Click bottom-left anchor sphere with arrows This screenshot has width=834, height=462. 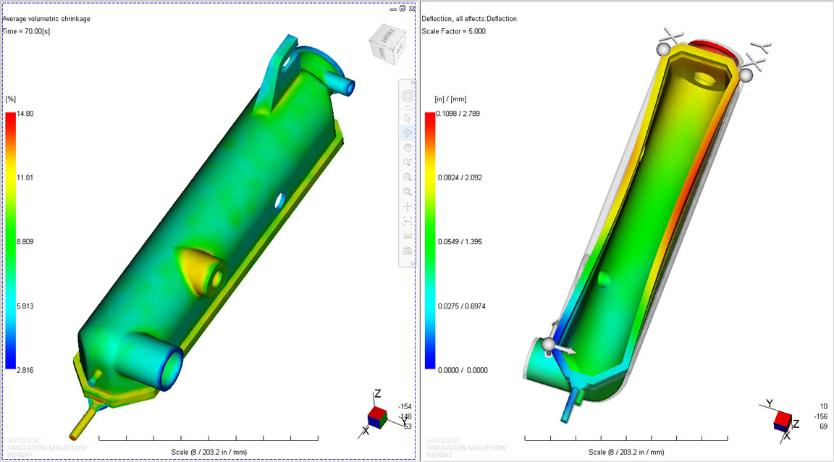tap(549, 345)
